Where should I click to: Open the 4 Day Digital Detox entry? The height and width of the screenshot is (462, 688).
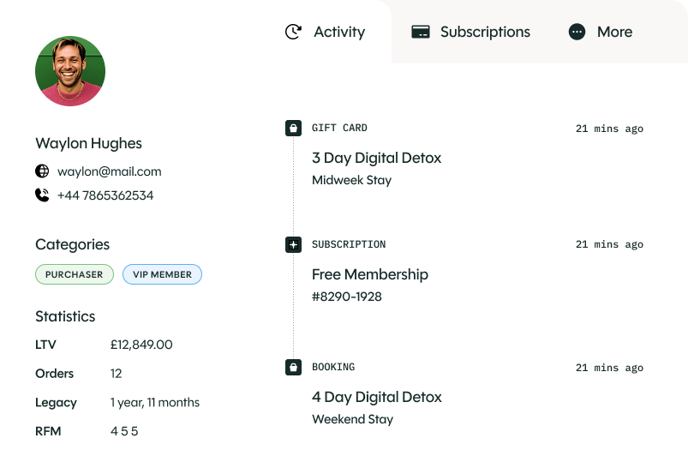coord(376,397)
